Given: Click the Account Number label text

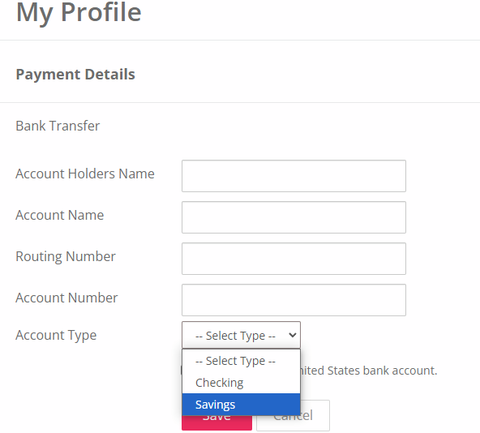Looking at the screenshot, I should pyautogui.click(x=66, y=298).
